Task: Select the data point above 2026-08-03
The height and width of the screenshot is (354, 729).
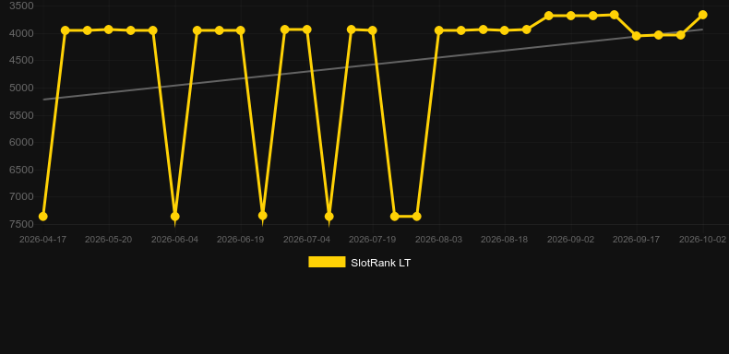Action: (439, 30)
